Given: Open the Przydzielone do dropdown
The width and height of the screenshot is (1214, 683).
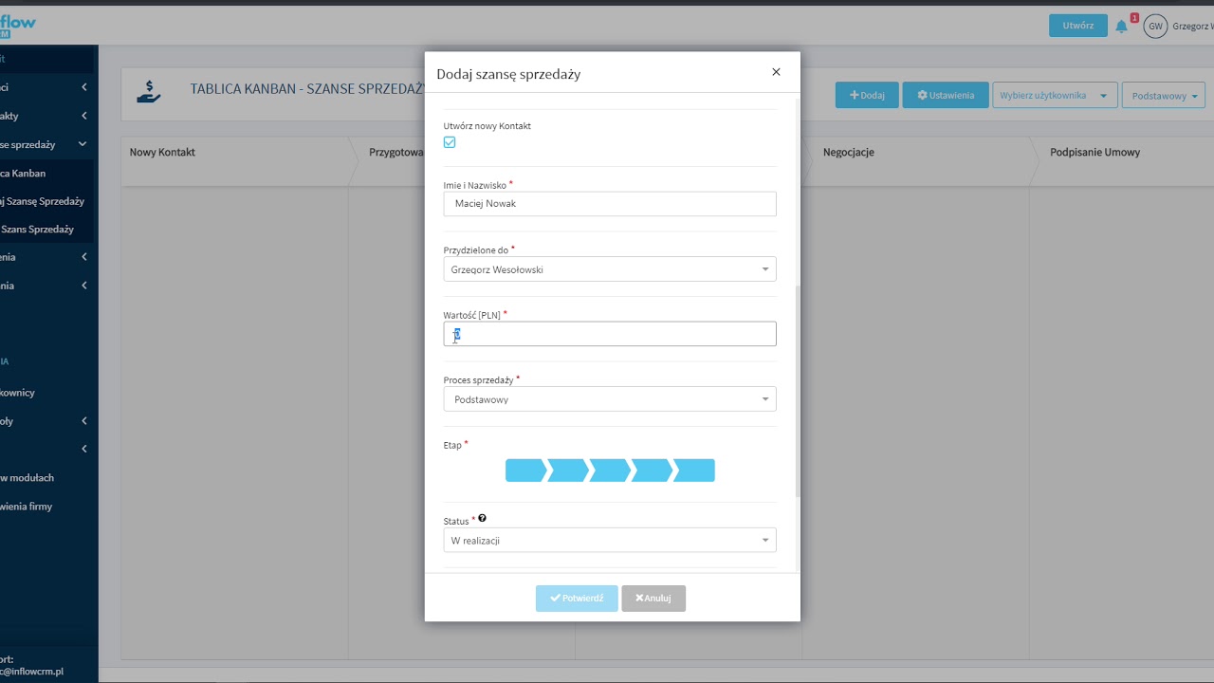Looking at the screenshot, I should (610, 269).
